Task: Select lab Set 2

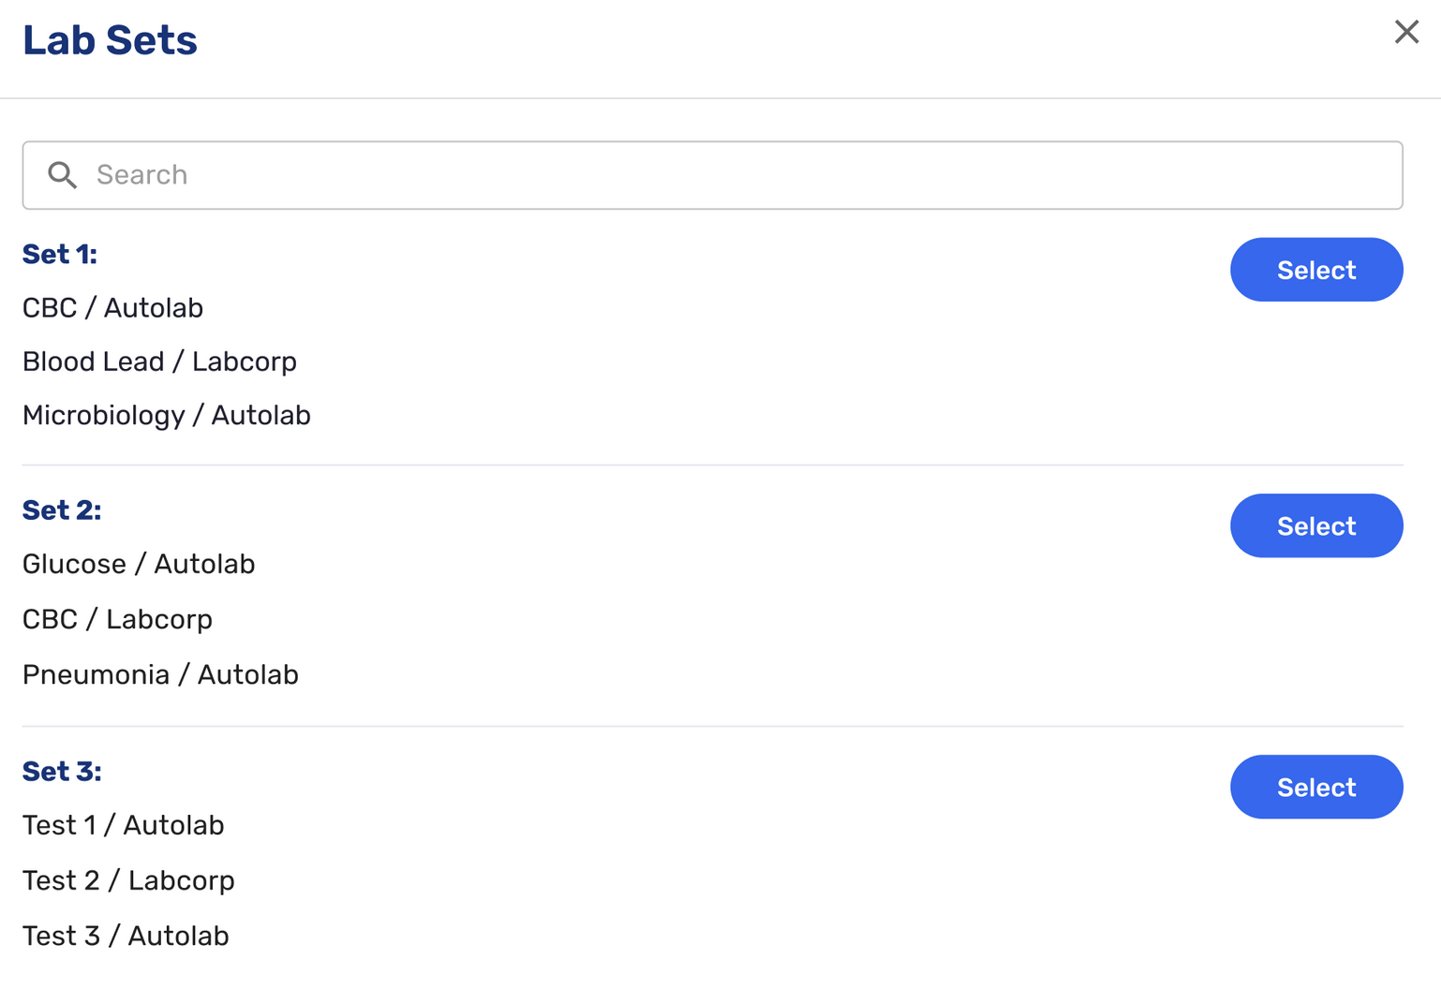Action: point(1315,525)
